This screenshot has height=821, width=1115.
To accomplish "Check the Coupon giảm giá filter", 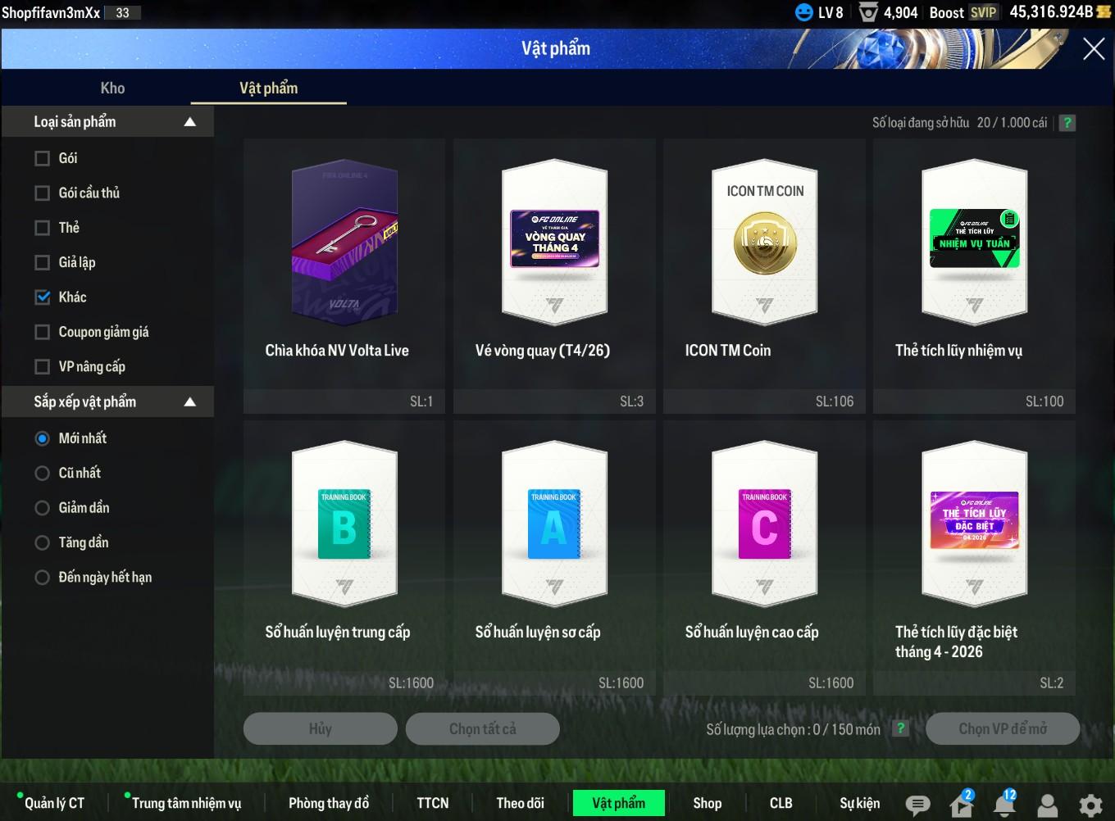I will pos(43,332).
